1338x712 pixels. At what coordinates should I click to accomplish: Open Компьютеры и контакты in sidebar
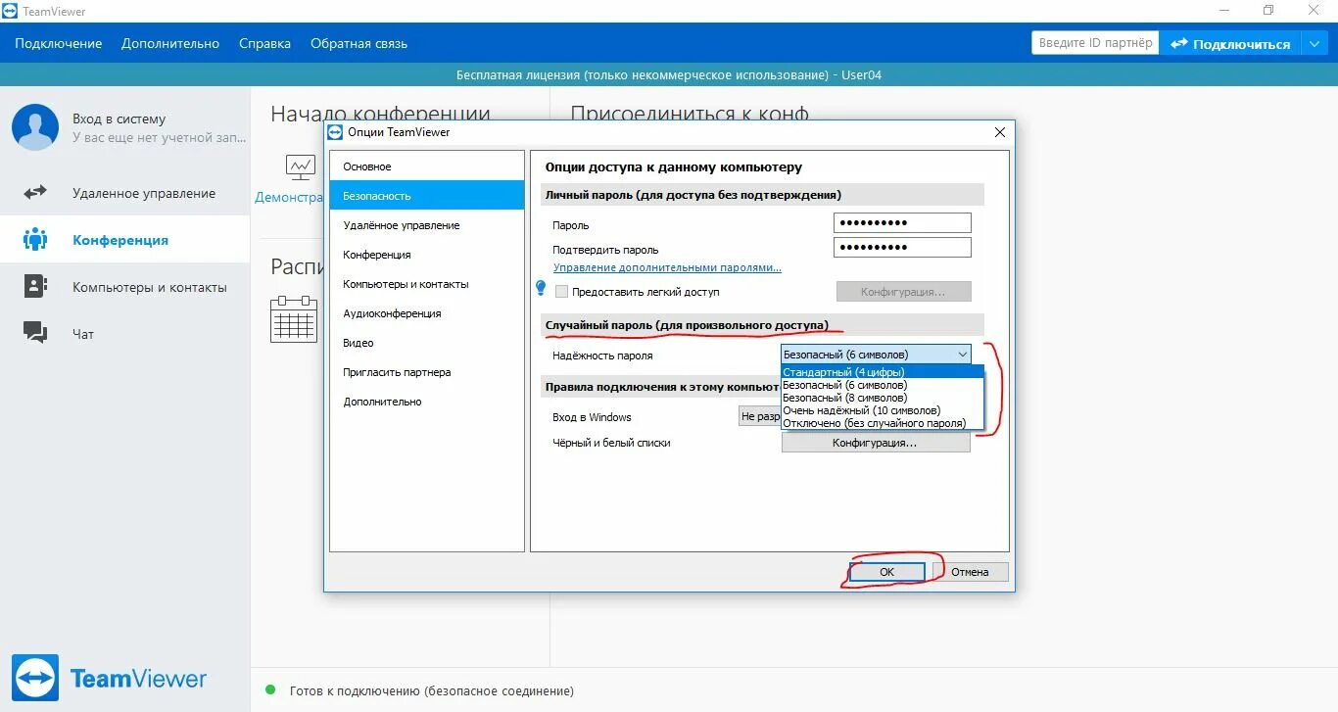pos(125,287)
